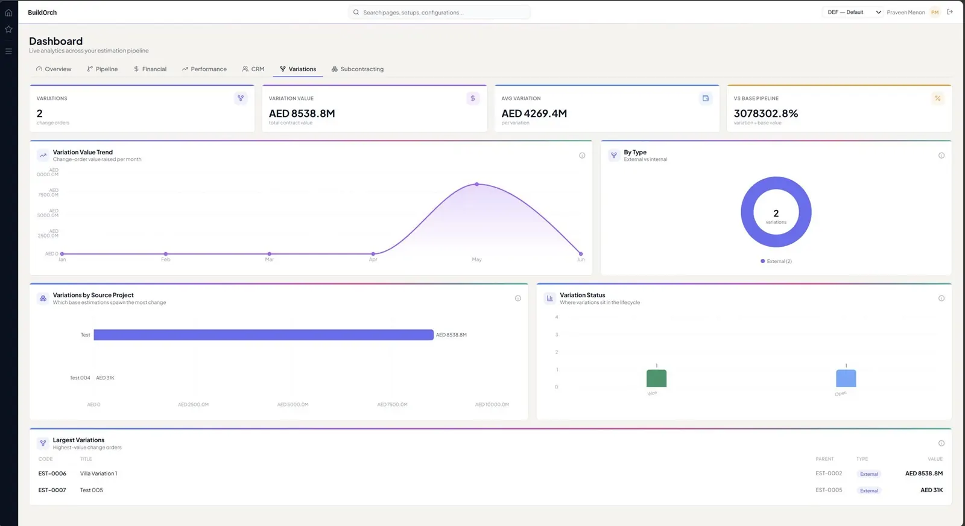Show info for Largest Variations table
Screen dimensions: 965x526
[x=941, y=443]
